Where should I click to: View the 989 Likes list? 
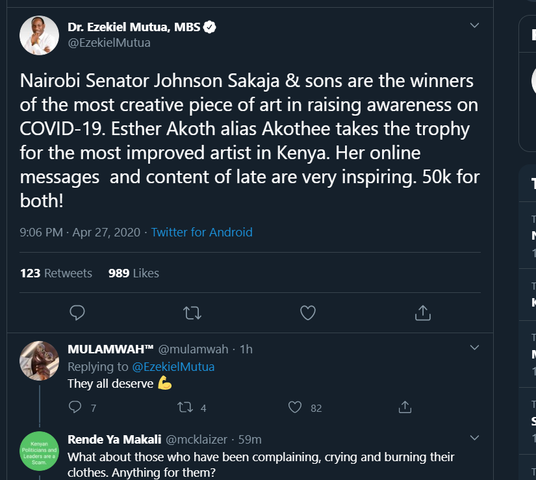coord(133,273)
